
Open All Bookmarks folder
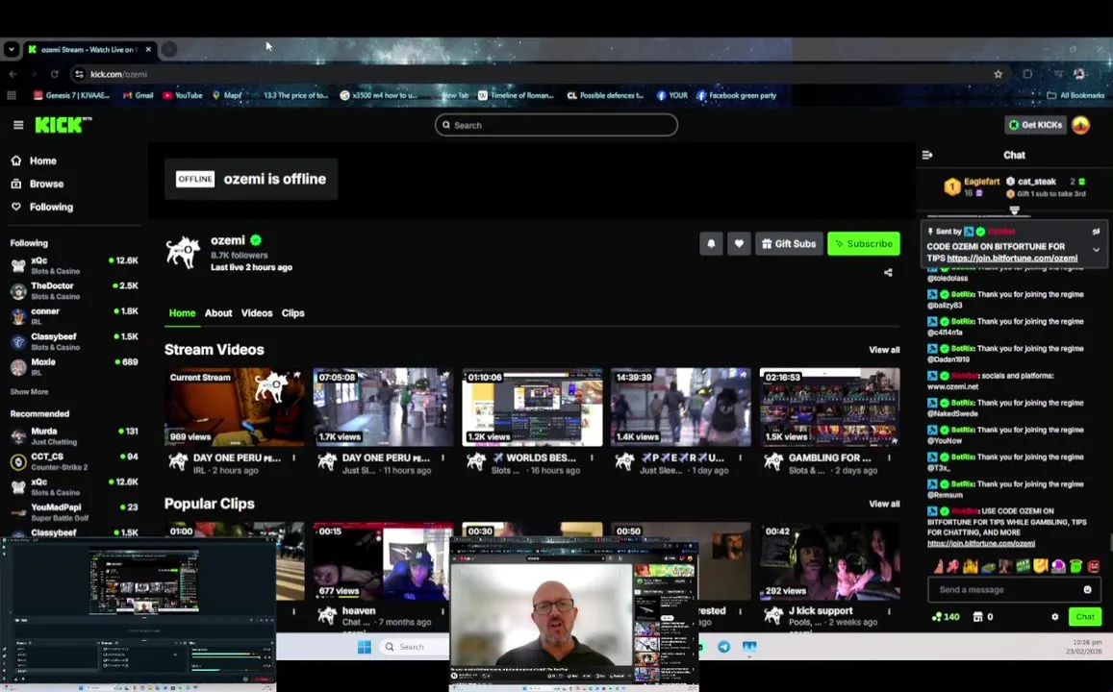(x=1076, y=95)
